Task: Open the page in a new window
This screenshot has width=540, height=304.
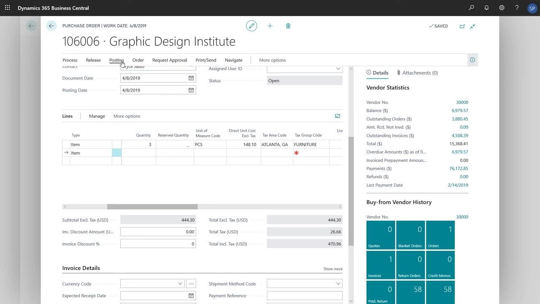Action: (x=462, y=26)
